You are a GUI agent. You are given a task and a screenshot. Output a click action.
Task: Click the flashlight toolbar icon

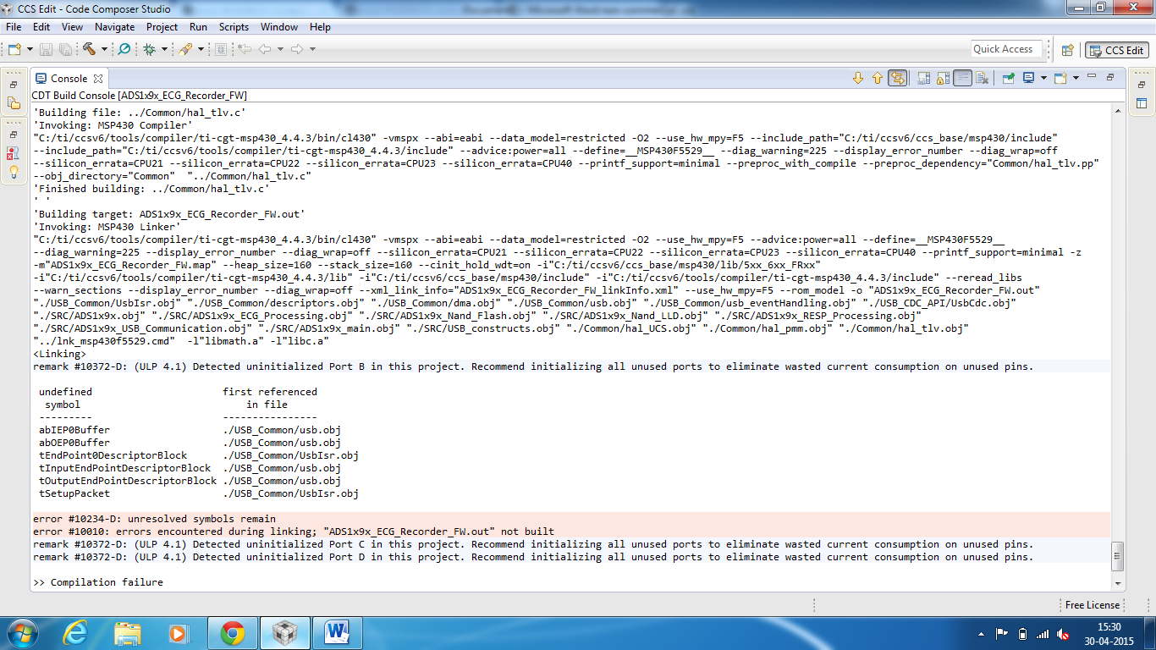click(x=186, y=50)
